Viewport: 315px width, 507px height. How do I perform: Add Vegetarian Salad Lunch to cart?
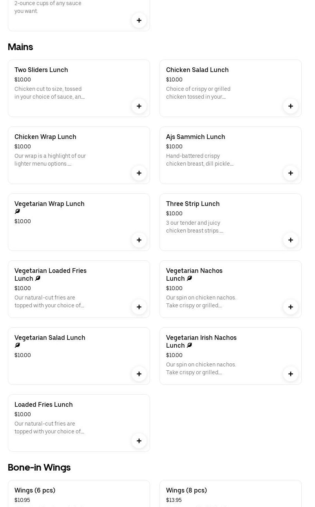point(139,374)
